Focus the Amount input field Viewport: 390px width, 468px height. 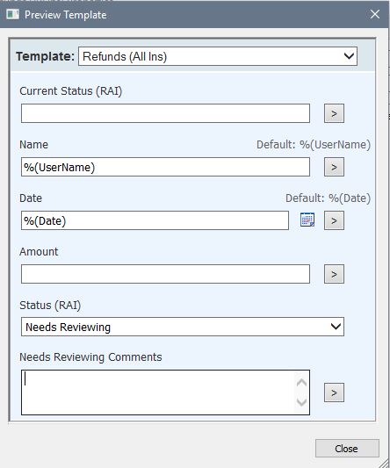(x=165, y=274)
